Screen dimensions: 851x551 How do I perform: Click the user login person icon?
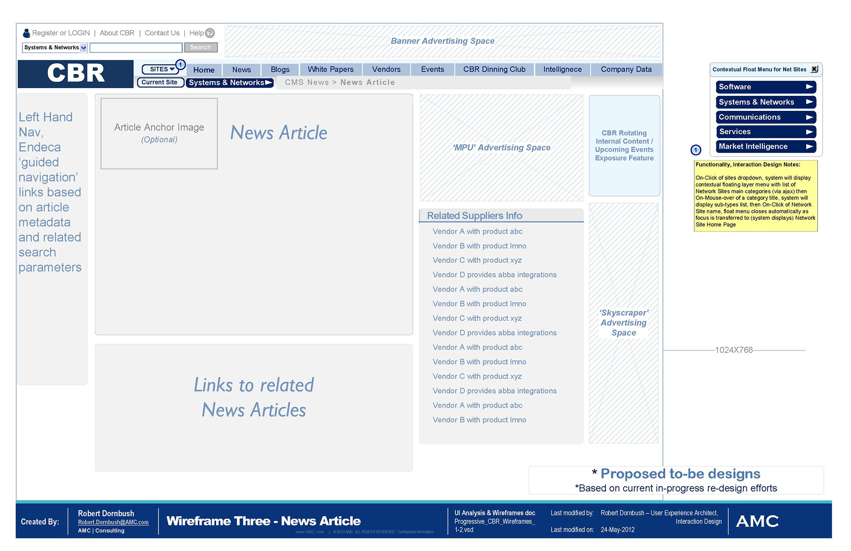tap(27, 33)
